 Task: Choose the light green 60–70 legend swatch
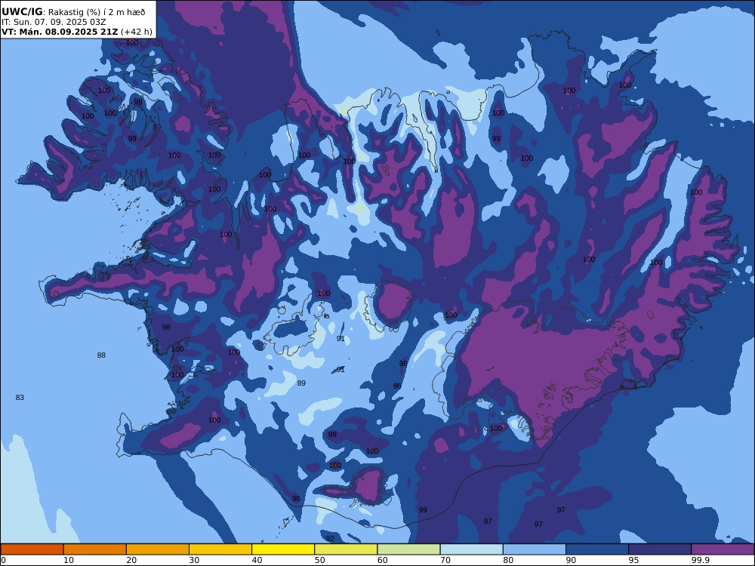click(408, 549)
